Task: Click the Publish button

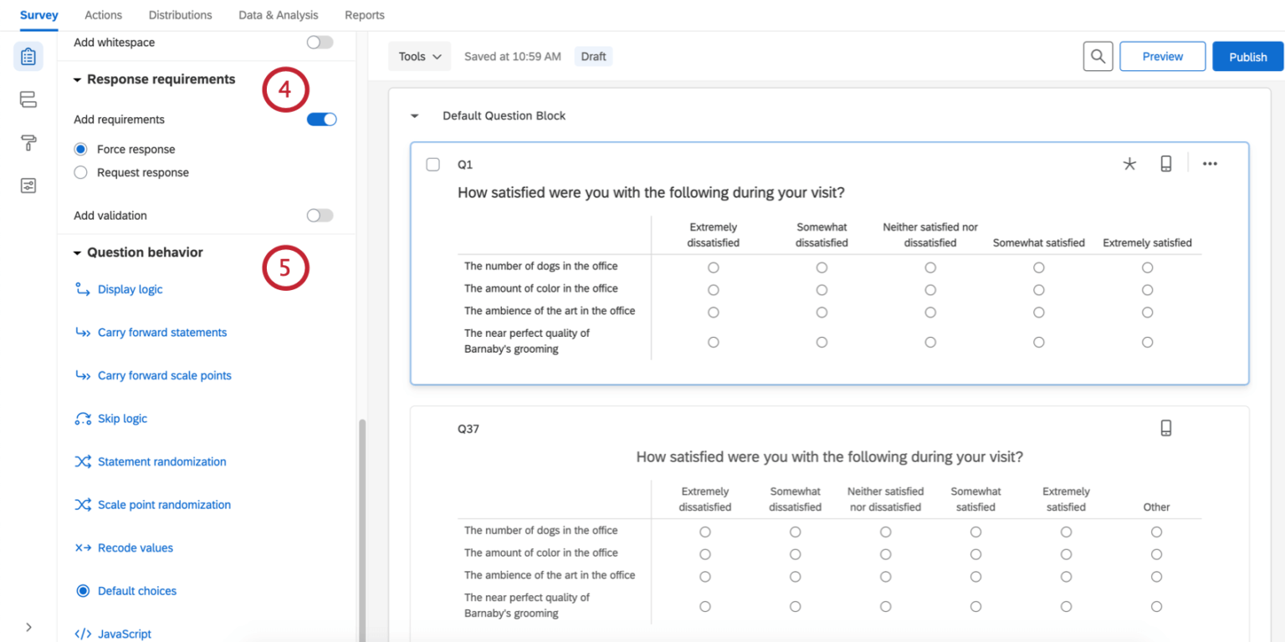Action: [1247, 56]
